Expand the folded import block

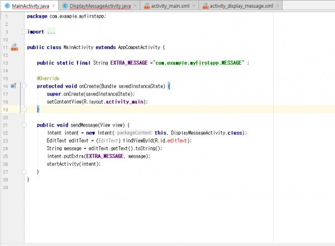[25, 32]
